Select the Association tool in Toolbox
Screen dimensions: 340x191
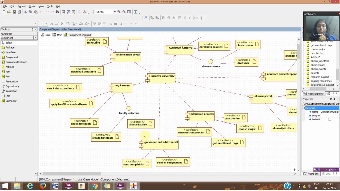click(x=11, y=81)
